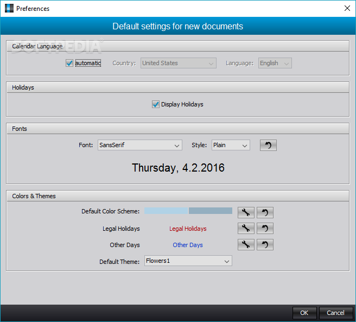Click the Calendar Language section header
The width and height of the screenshot is (356, 322).
coord(178,46)
